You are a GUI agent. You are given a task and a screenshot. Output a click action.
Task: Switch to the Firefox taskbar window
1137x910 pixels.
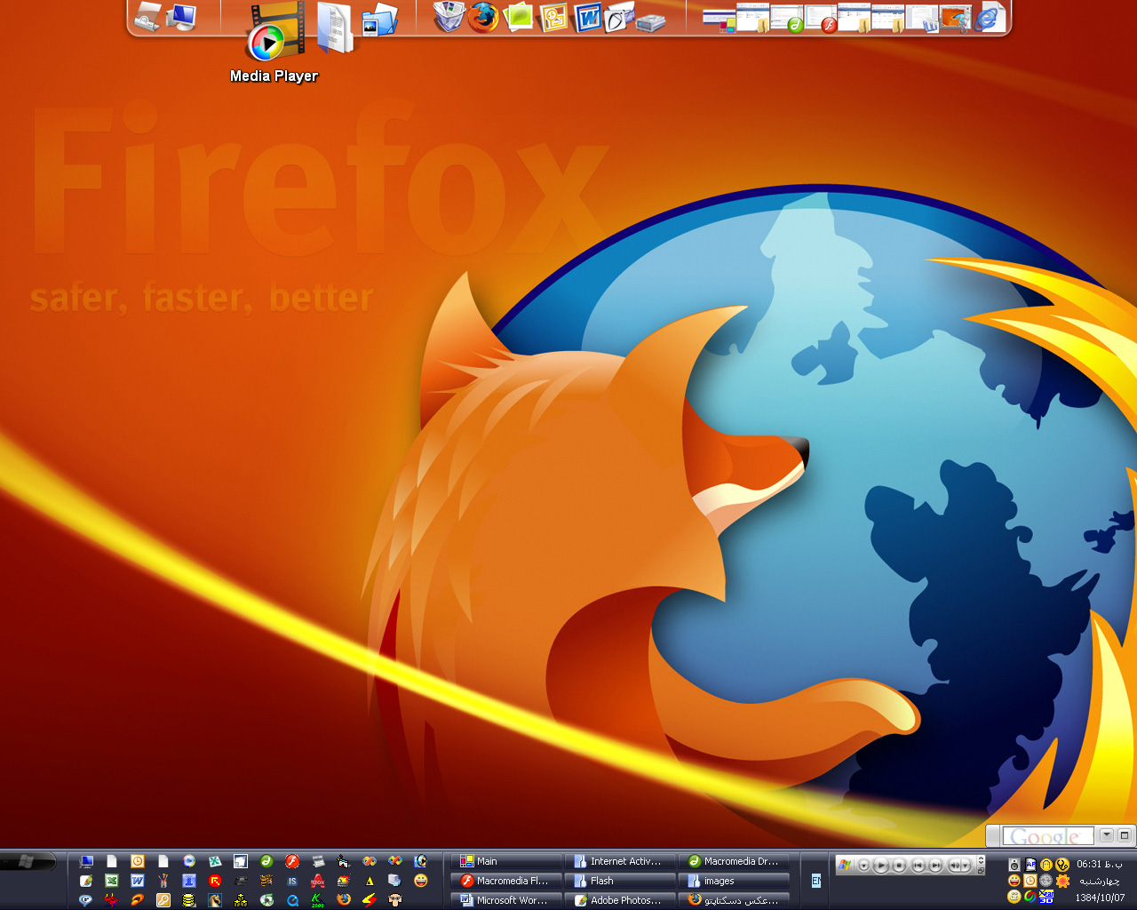(x=734, y=900)
